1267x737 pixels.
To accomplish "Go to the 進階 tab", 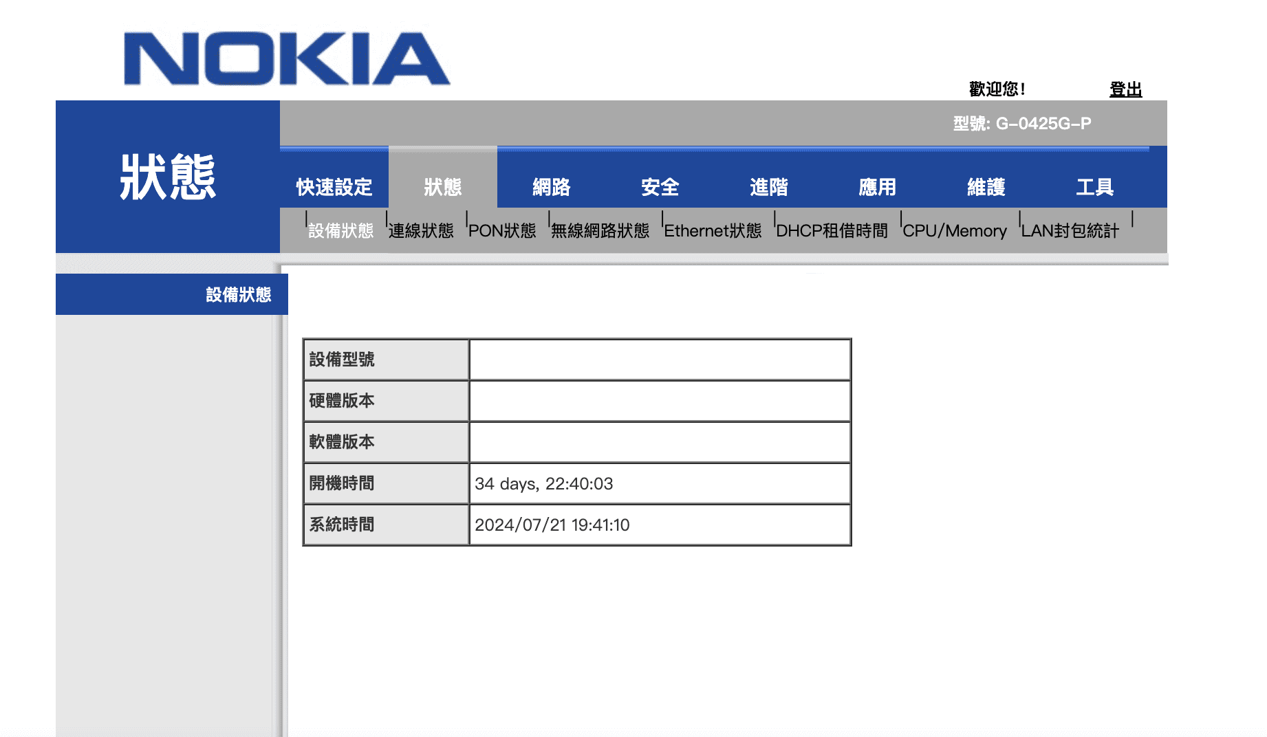I will [x=769, y=186].
